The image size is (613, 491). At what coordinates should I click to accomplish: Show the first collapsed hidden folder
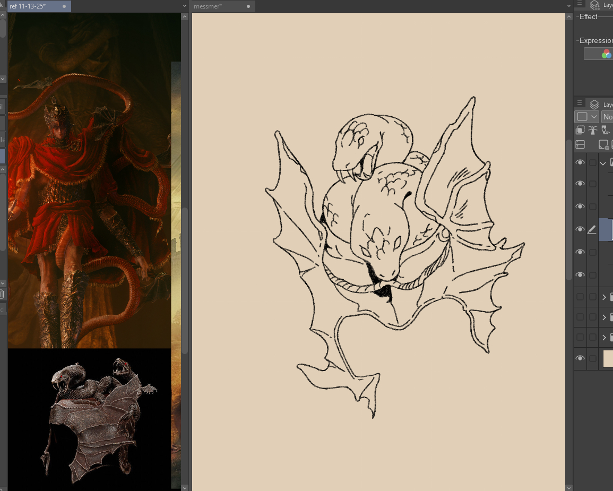click(x=580, y=297)
